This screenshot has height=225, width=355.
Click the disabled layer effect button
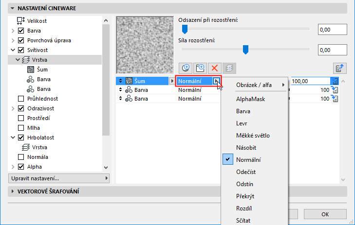pyautogui.click(x=229, y=68)
